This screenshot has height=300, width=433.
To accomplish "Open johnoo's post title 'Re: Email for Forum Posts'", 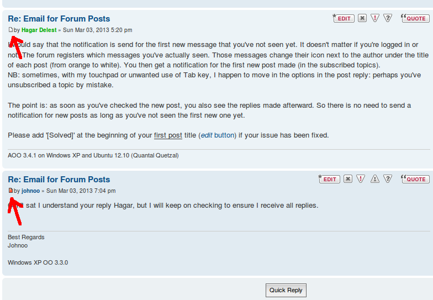I will 59,180.
